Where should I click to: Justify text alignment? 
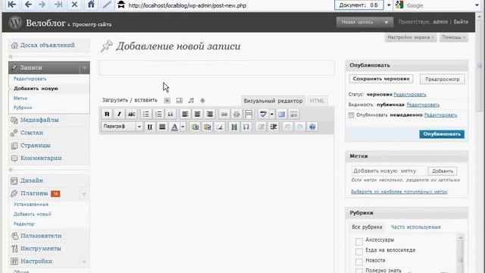(162, 127)
